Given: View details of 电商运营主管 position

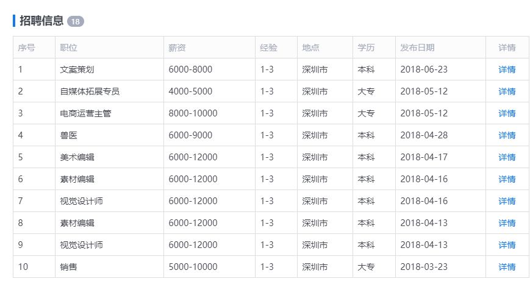Looking at the screenshot, I should 507,113.
